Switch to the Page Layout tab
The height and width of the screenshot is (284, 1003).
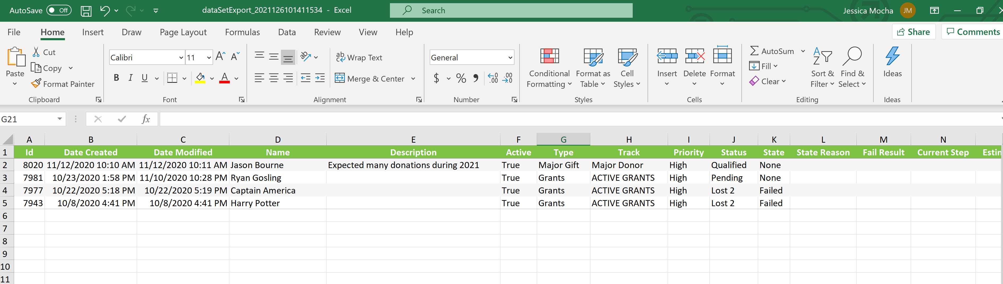(x=183, y=32)
